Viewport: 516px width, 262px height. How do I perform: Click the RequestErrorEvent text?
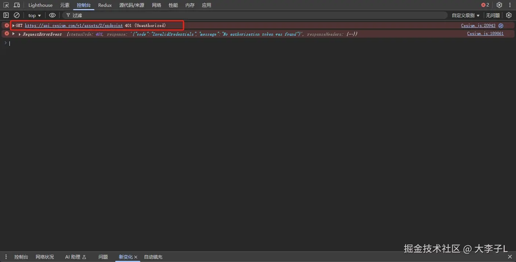pyautogui.click(x=42, y=34)
